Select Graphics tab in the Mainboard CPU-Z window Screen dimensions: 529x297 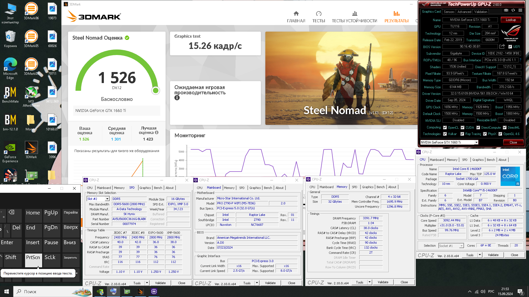tap(255, 188)
